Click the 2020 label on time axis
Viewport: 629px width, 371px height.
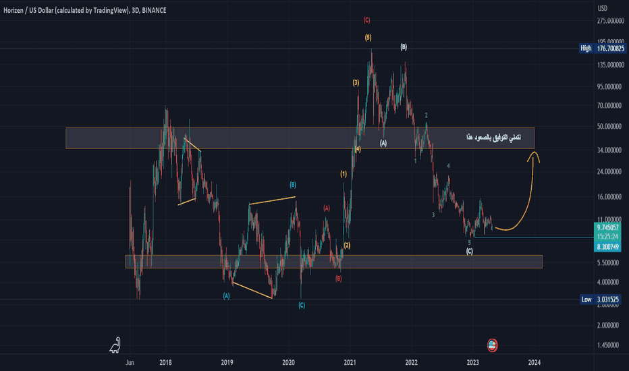288,363
